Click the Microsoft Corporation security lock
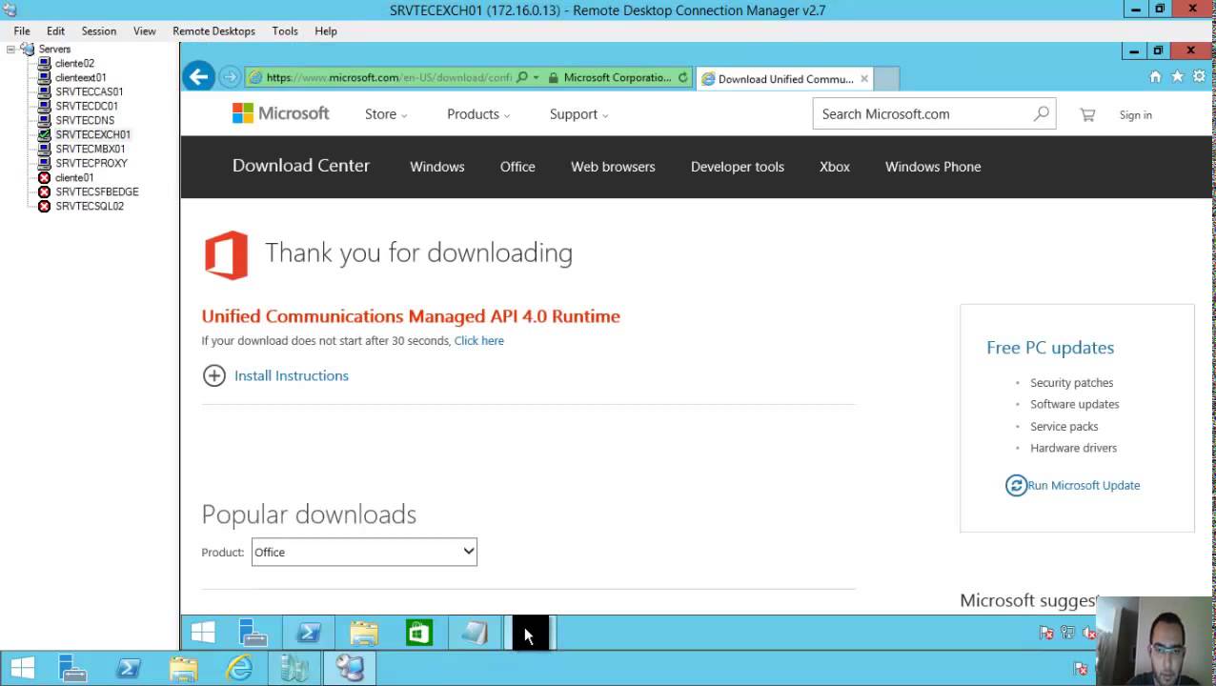 pos(553,78)
